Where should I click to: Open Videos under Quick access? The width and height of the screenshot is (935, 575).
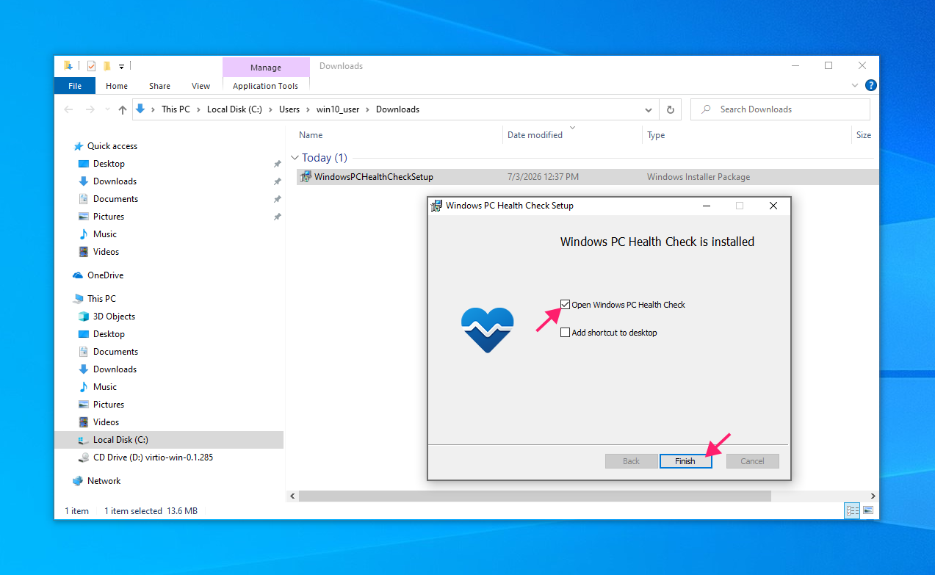coord(106,252)
